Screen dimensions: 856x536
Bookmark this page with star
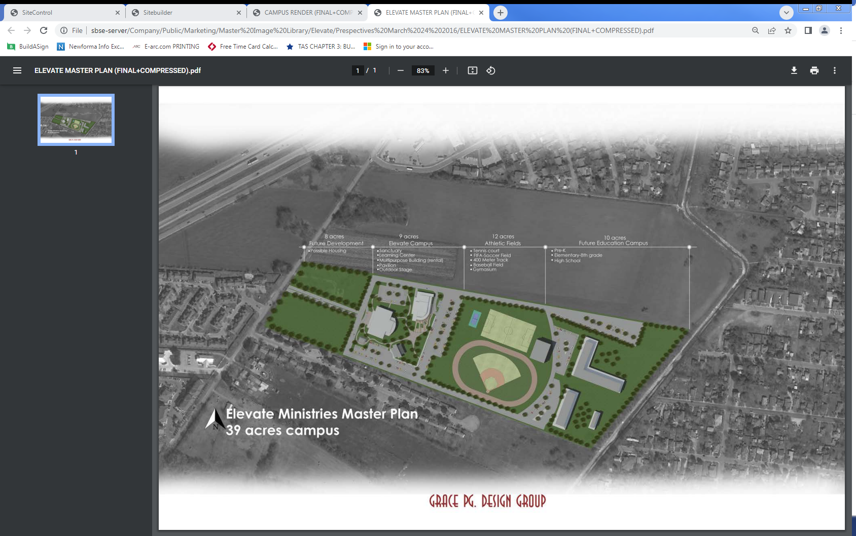click(788, 30)
